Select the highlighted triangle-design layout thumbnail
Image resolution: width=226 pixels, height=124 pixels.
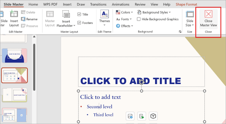point(15,75)
